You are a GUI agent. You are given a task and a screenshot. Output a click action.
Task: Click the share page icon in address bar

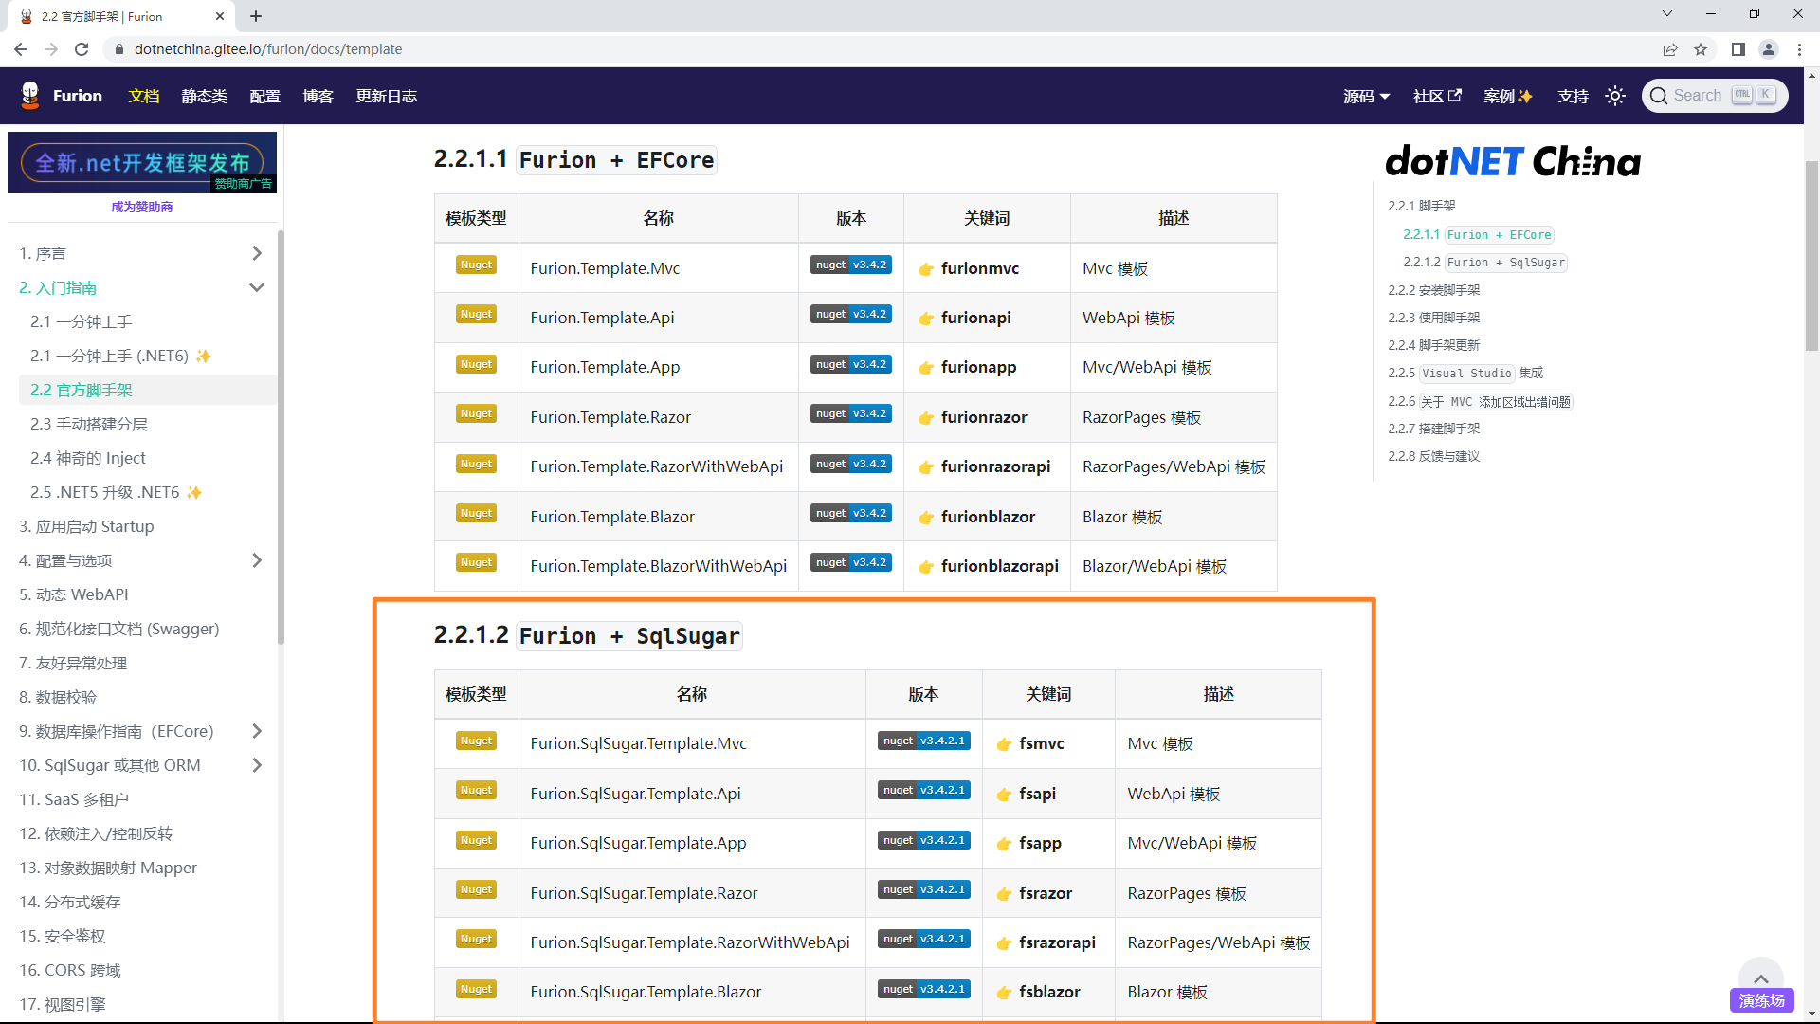[1669, 49]
